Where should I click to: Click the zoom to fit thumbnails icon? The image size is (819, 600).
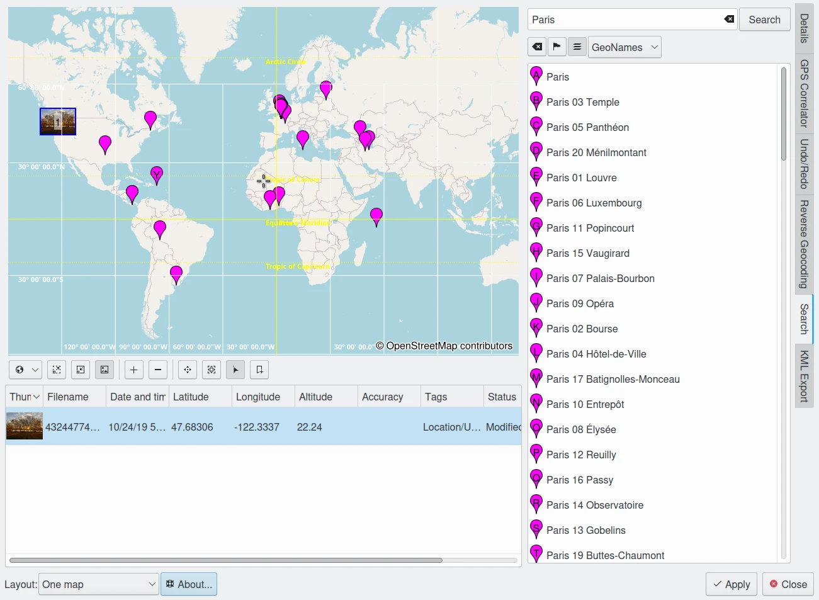coord(57,370)
